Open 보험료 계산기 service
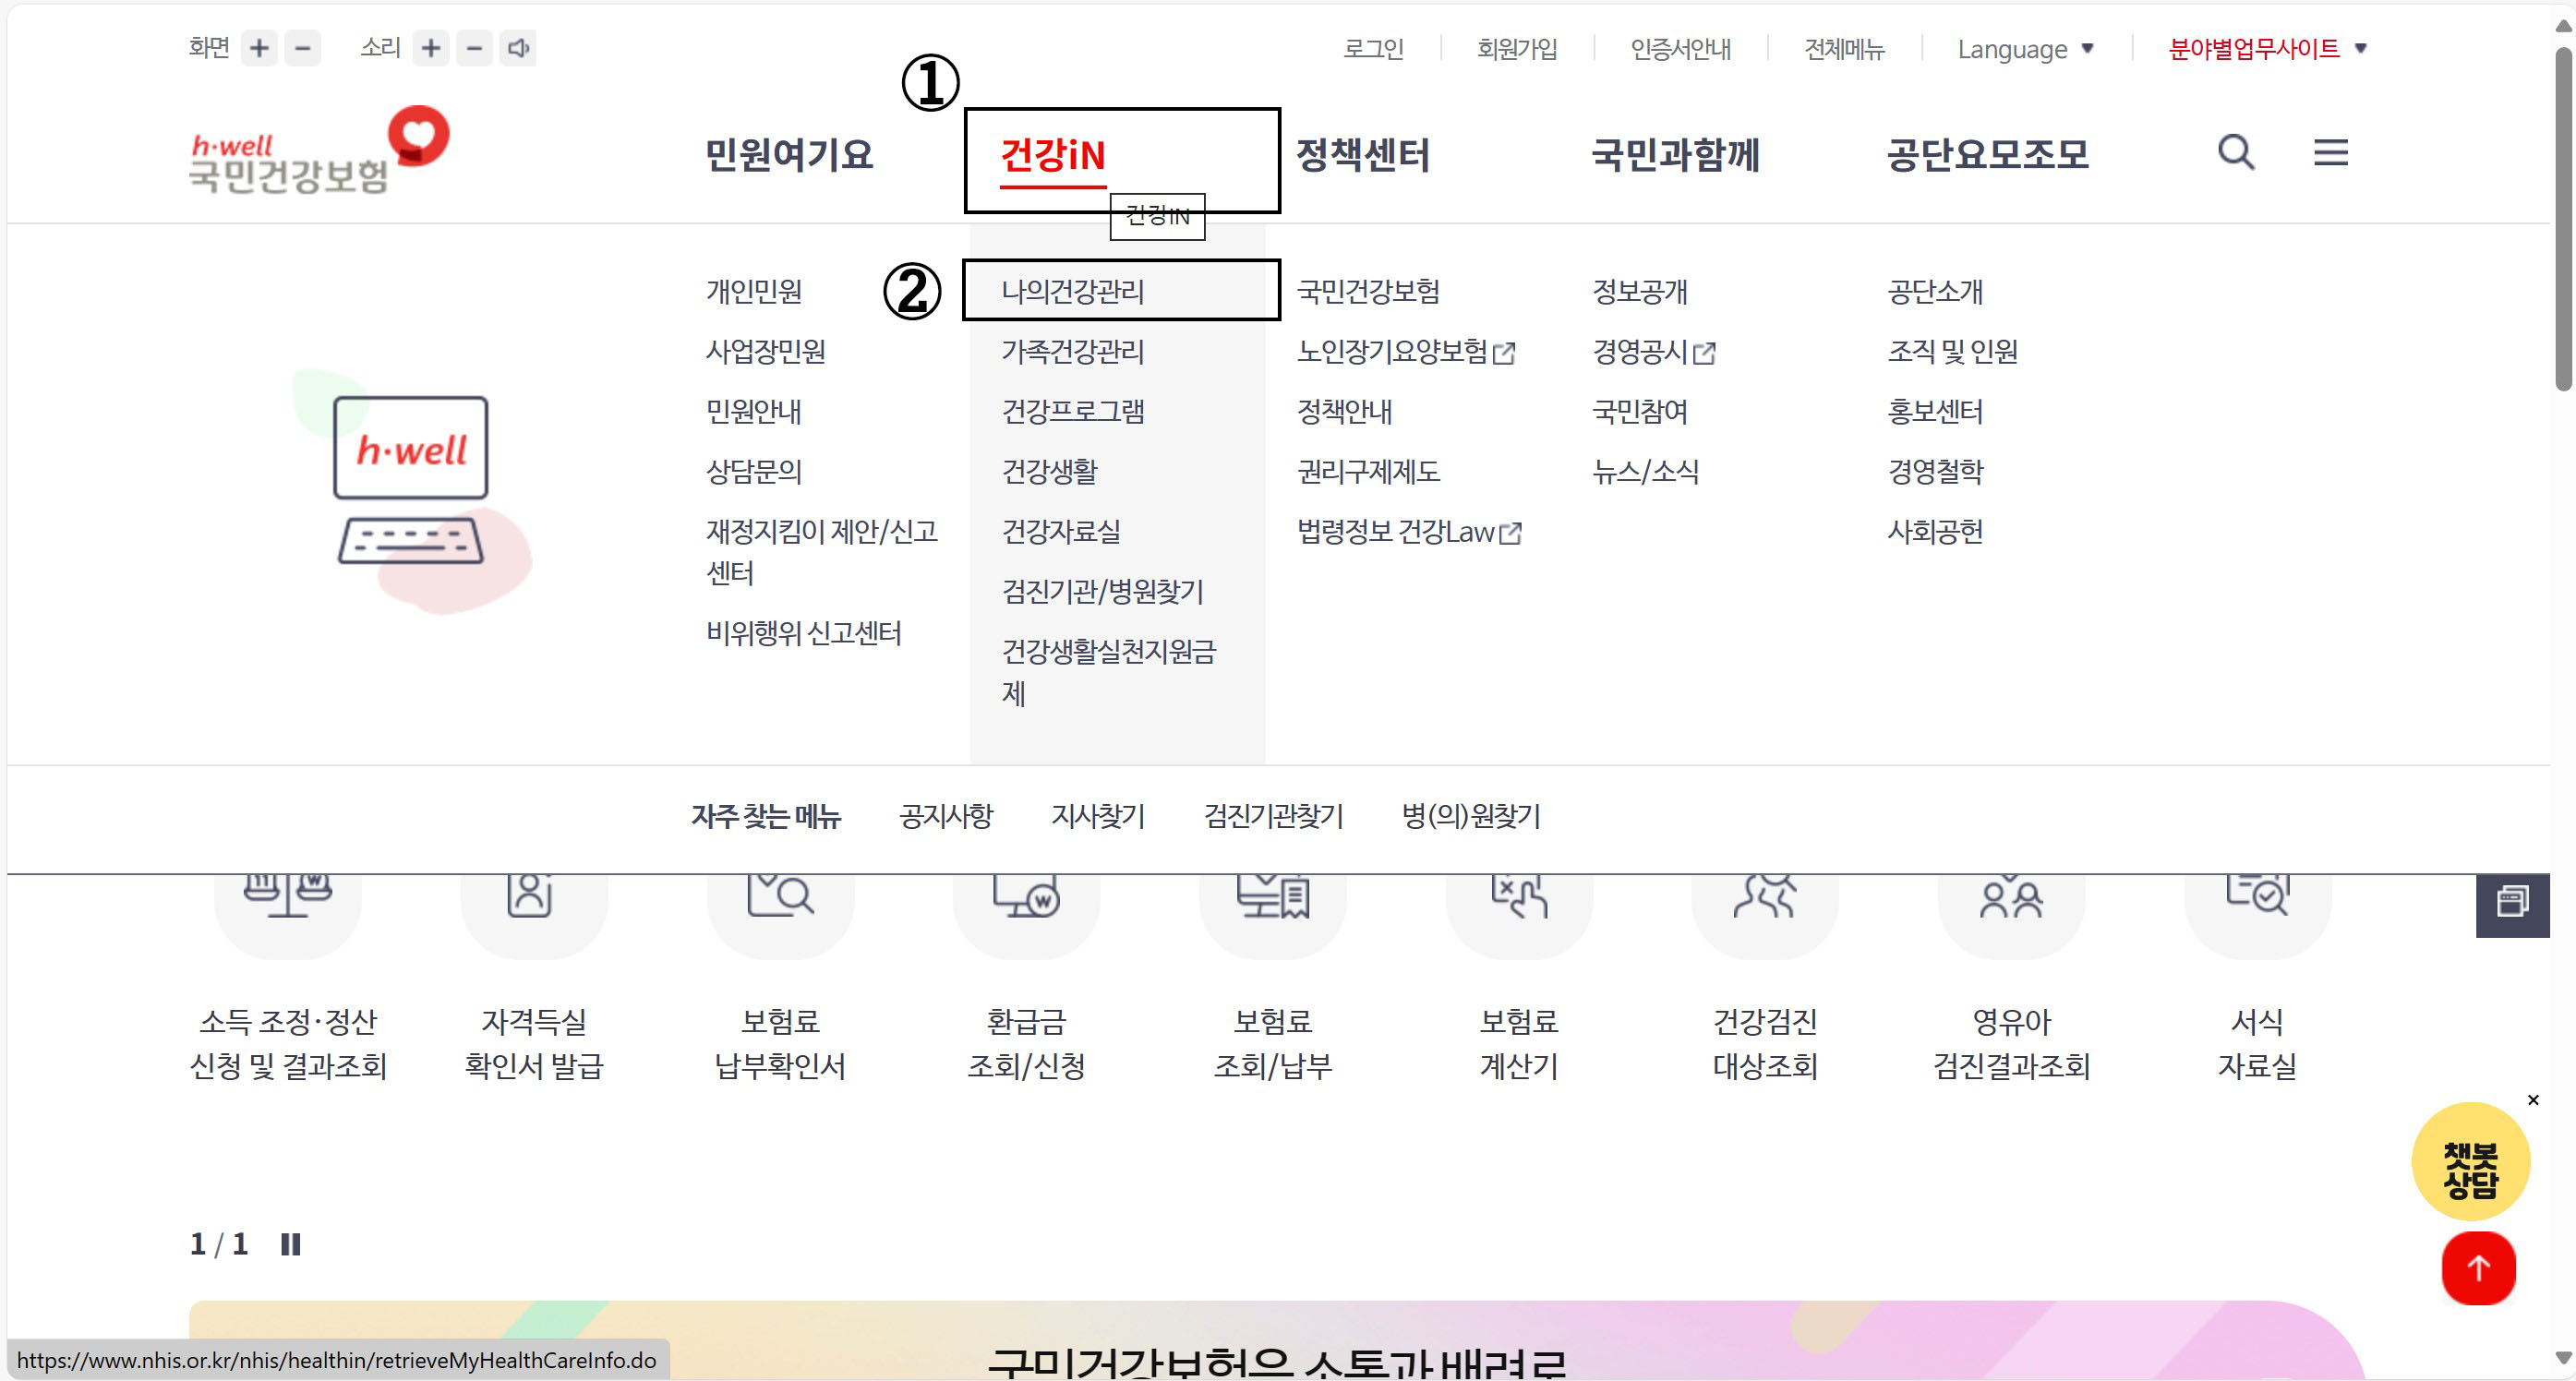Image resolution: width=2576 pixels, height=1381 pixels. point(1519,980)
